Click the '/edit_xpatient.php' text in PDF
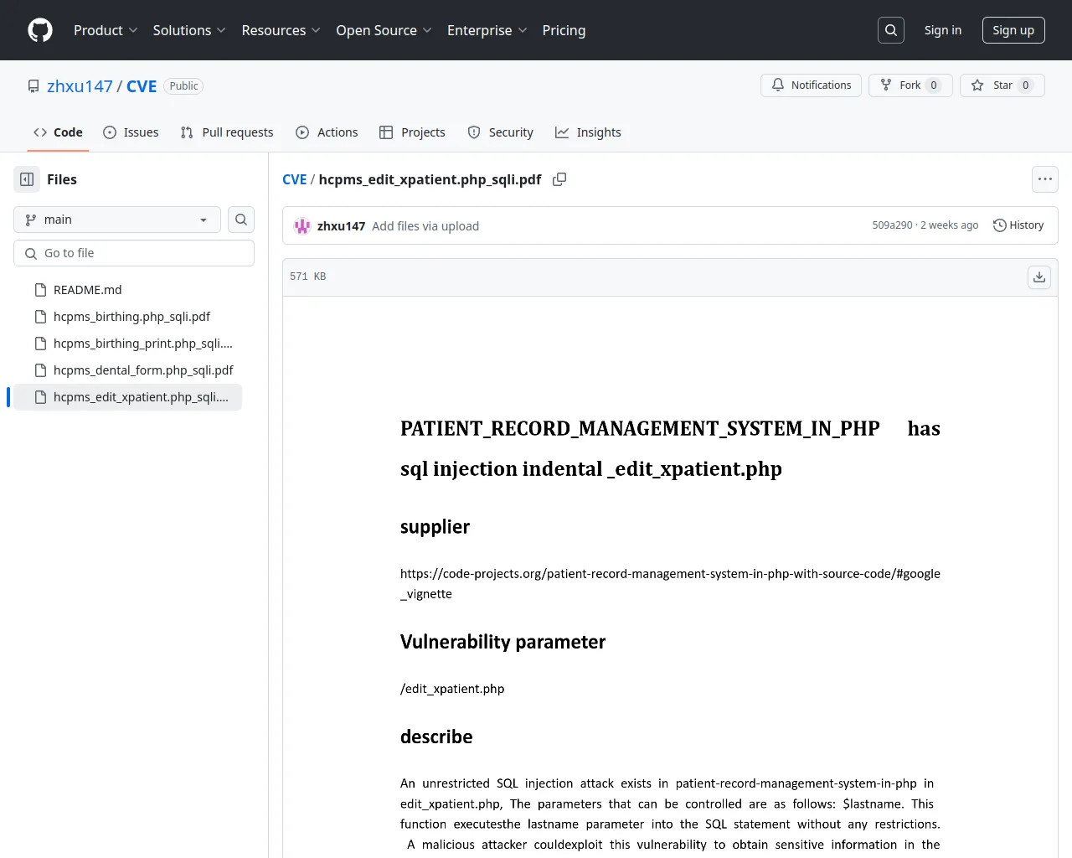Screen dimensions: 1072x858 pyautogui.click(x=452, y=689)
